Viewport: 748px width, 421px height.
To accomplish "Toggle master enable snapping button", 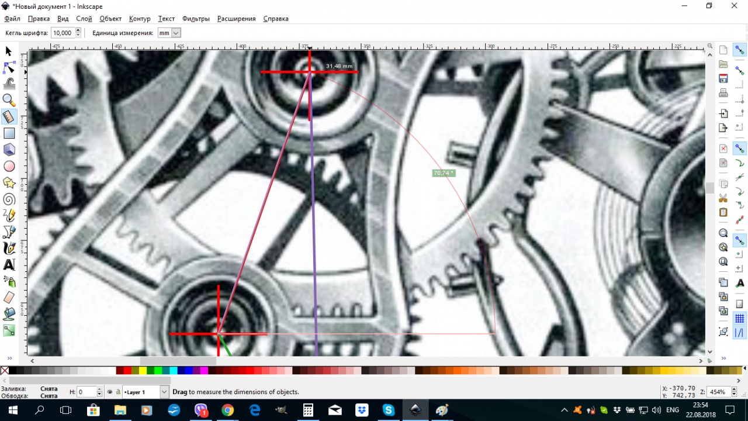I will click(740, 51).
